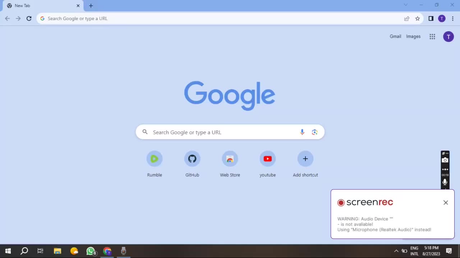Image resolution: width=460 pixels, height=258 pixels.
Task: Open ScreenRec's three-dot options
Action: [445, 169]
